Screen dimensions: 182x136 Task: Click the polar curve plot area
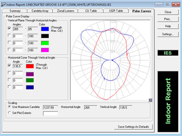coord(111,60)
